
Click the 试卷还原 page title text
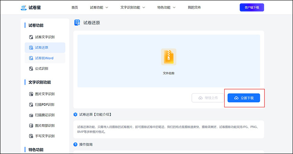click(91, 23)
